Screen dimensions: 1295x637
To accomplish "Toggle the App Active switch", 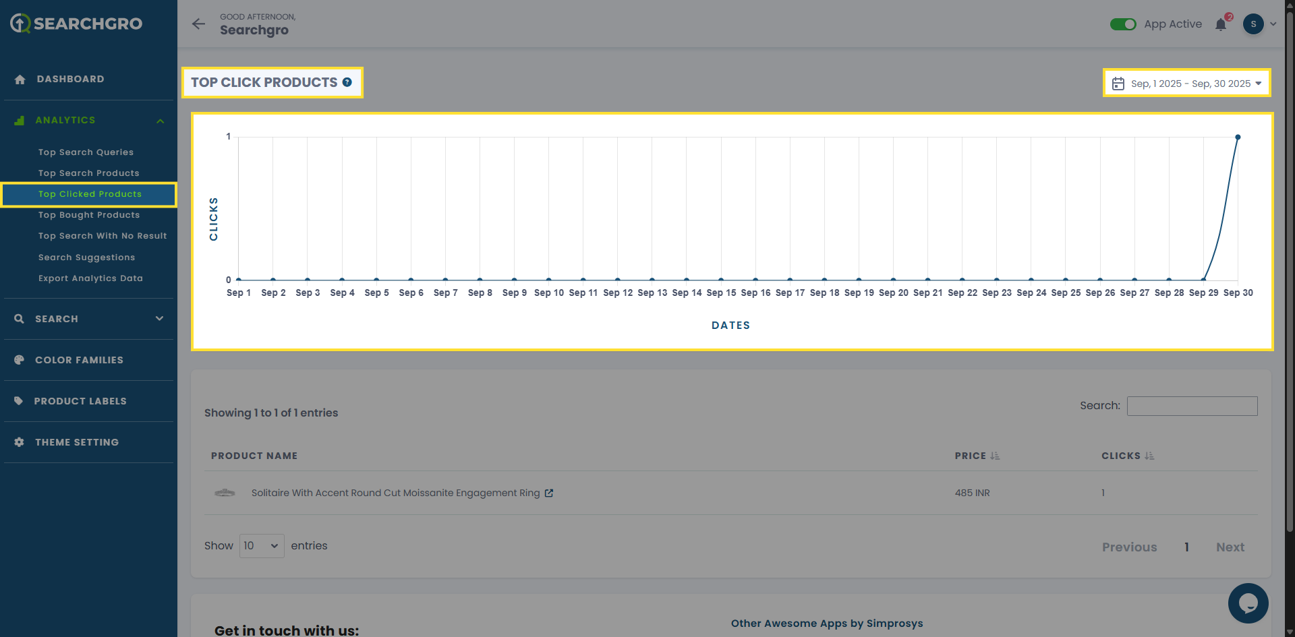I will [x=1123, y=24].
